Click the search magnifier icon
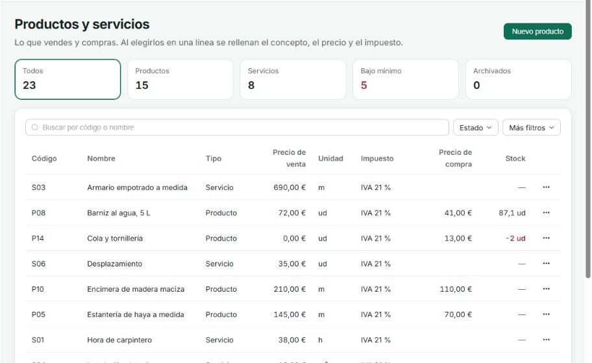This screenshot has height=363, width=592. [35, 128]
